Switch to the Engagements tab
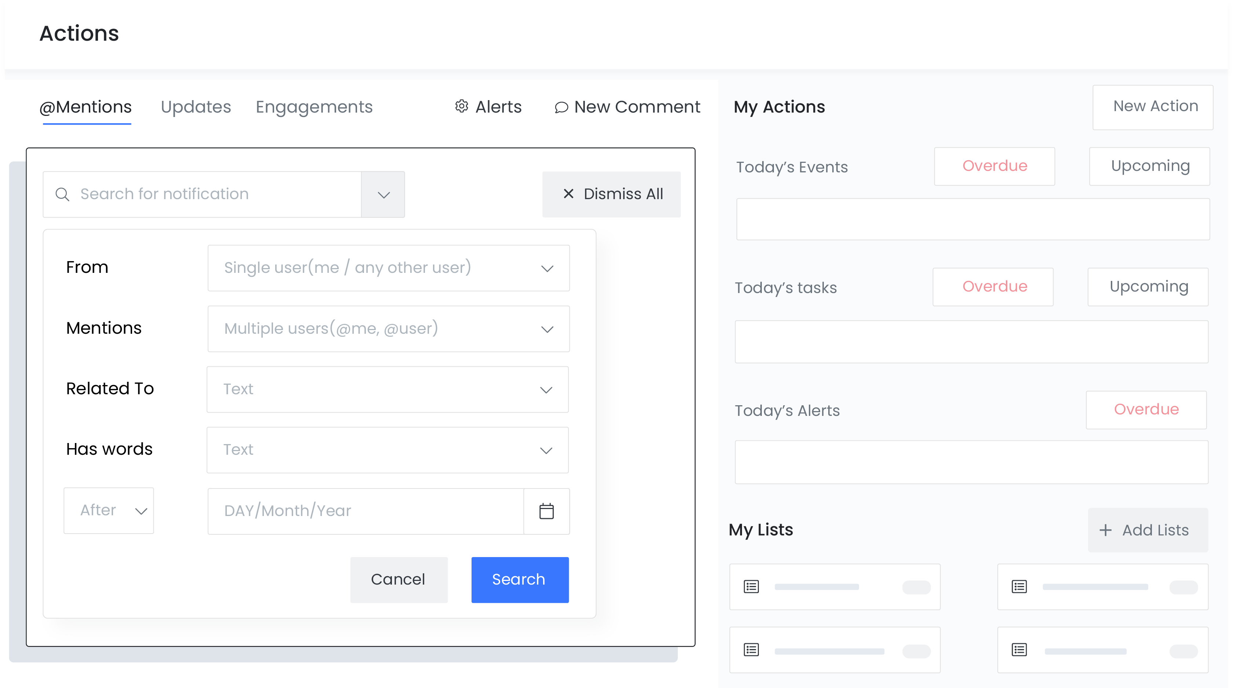 click(314, 107)
